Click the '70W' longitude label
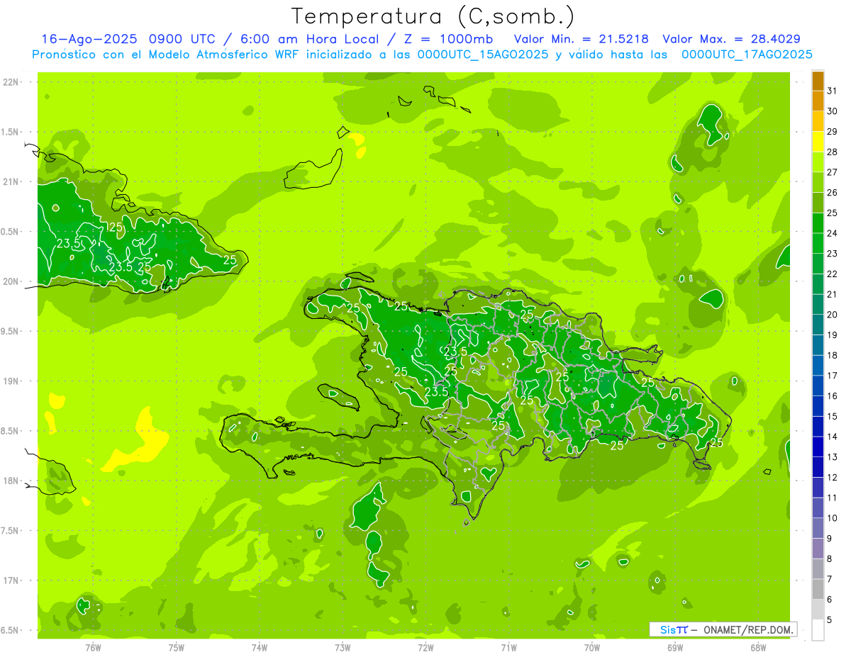The image size is (851, 657). point(591,648)
